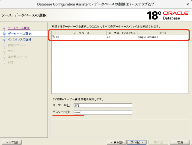Click the 戻る(B) button
The height and width of the screenshot is (145, 192).
tap(117, 142)
